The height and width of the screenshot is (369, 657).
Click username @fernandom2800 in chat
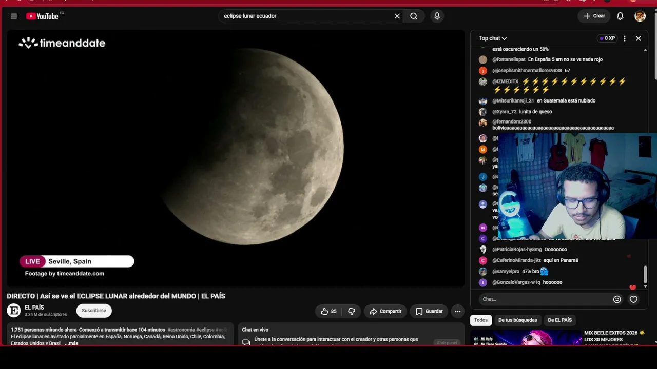512,122
